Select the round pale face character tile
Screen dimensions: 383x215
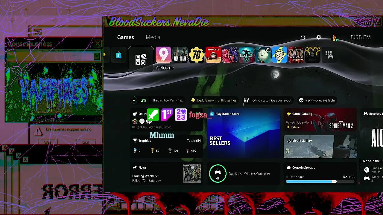coord(263,55)
